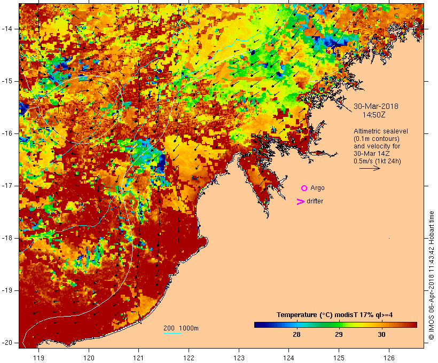Image resolution: width=438 pixels, height=363 pixels.
Task: Click the '124' longitude axis label
Action: click(289, 358)
